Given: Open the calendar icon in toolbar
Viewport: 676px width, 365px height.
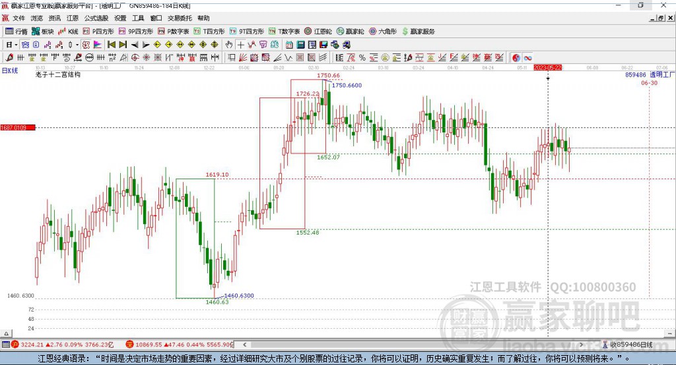Looking at the screenshot, I should (289, 45).
